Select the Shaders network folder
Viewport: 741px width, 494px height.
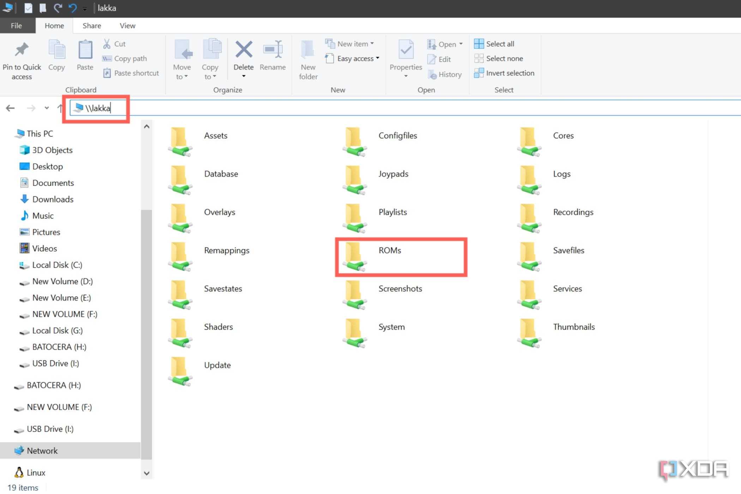click(x=201, y=333)
